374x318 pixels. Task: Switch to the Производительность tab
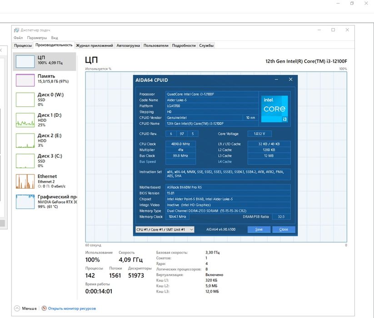point(54,45)
